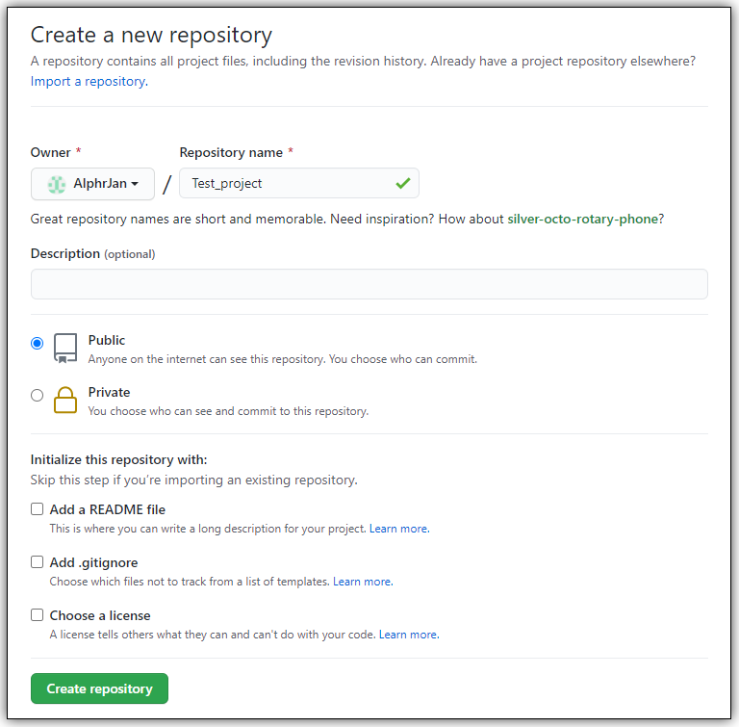Open the Import a repository link
Viewport: 739px width, 727px height.
click(88, 81)
